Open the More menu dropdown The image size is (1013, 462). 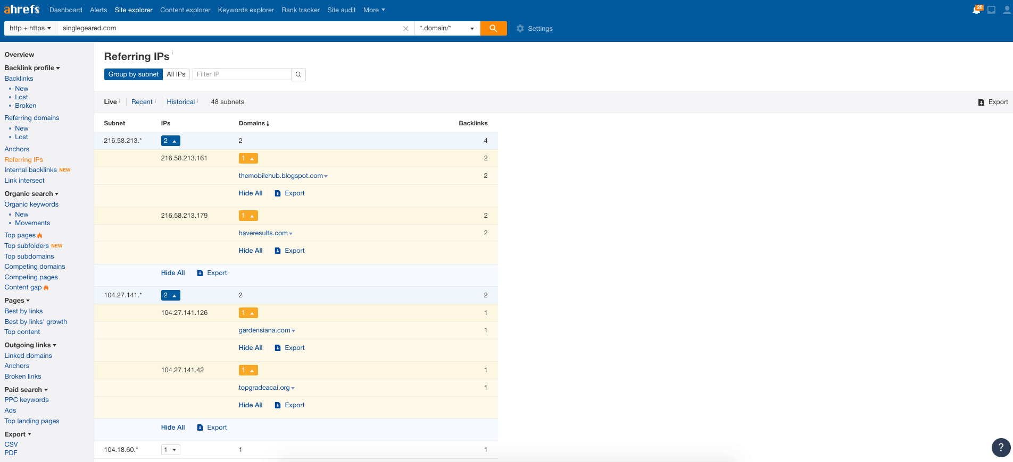point(374,10)
